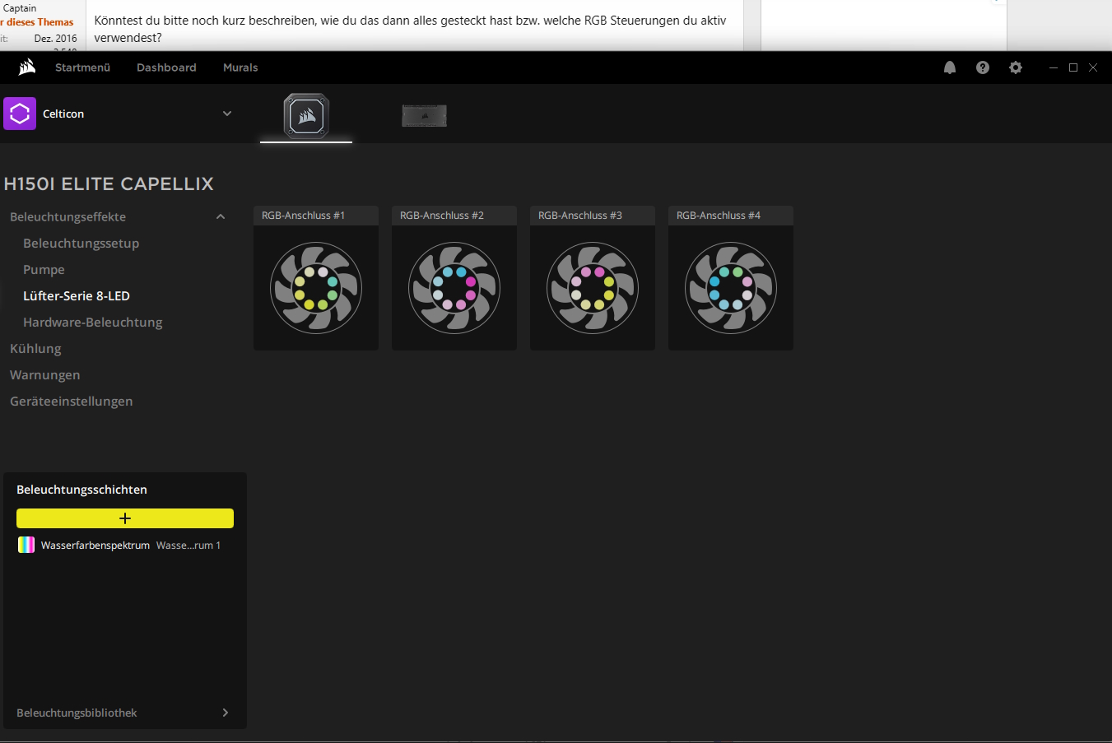Click the Beleuchtungsschichten panel title

81,490
